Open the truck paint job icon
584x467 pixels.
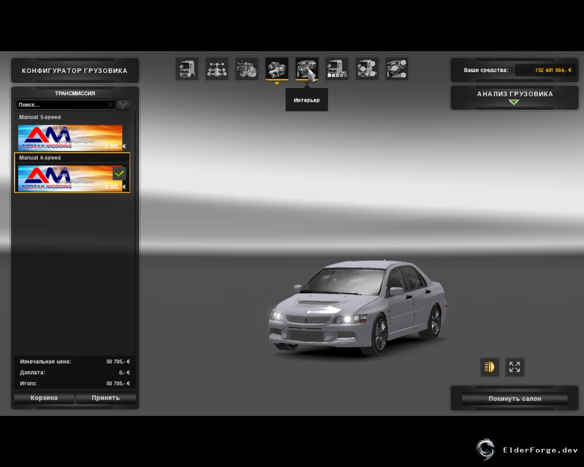coord(337,69)
